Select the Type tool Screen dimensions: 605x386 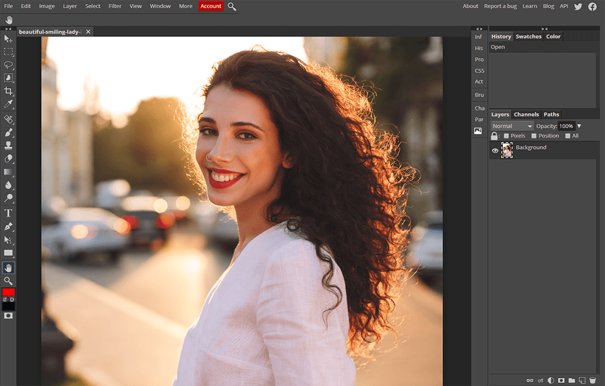[8, 212]
